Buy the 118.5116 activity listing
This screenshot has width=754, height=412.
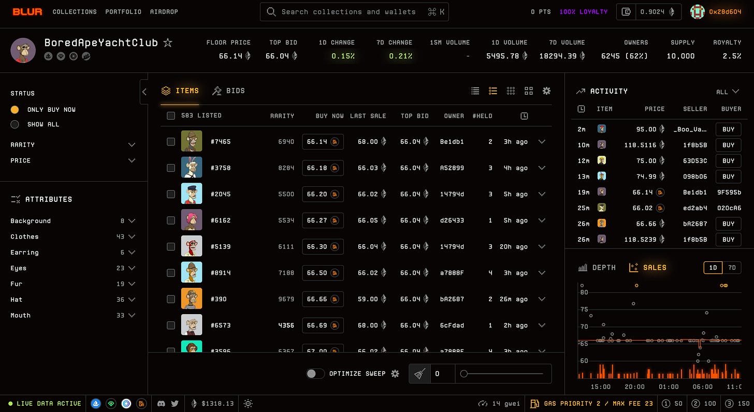tap(729, 145)
